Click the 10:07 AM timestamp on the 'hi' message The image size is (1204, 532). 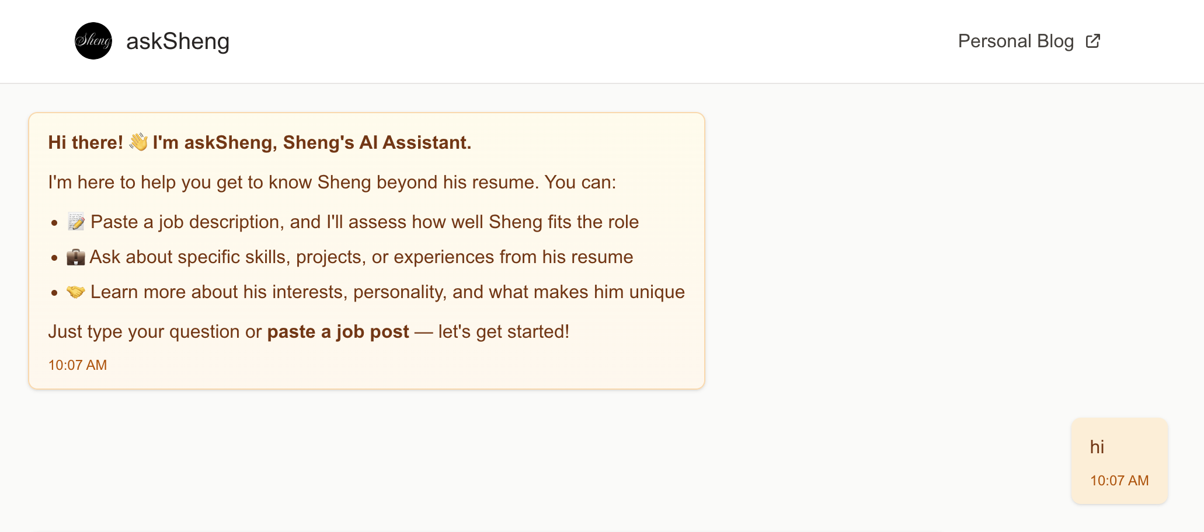tap(1118, 480)
